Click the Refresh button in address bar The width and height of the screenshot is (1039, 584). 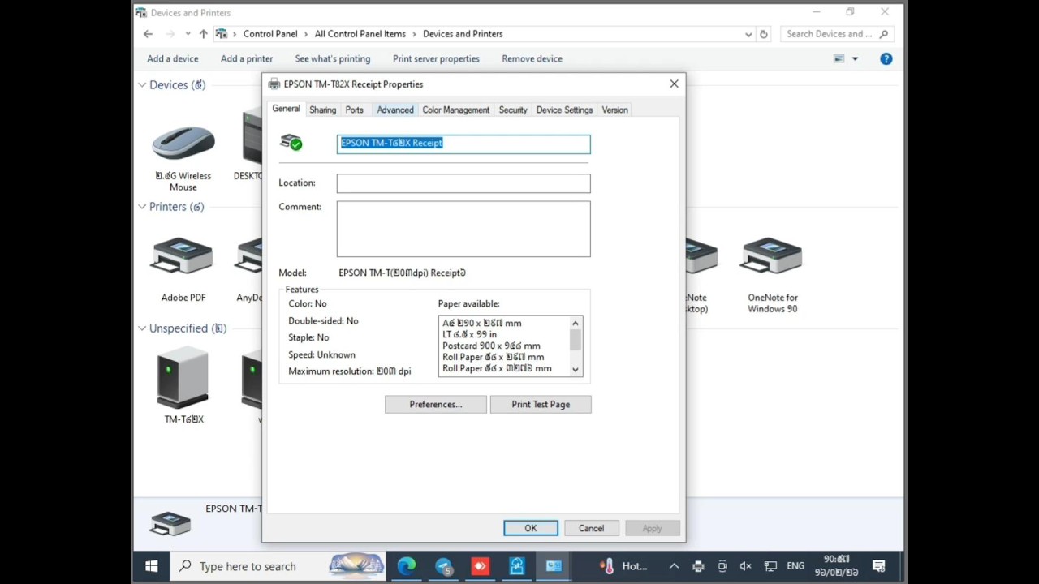click(763, 34)
